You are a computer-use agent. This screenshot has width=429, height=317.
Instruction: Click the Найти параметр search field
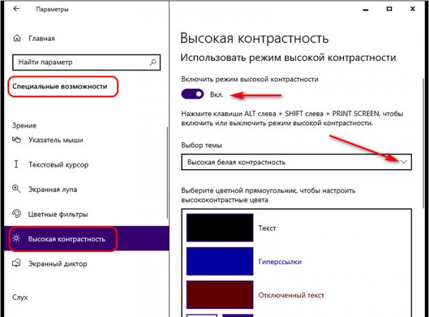tap(80, 62)
